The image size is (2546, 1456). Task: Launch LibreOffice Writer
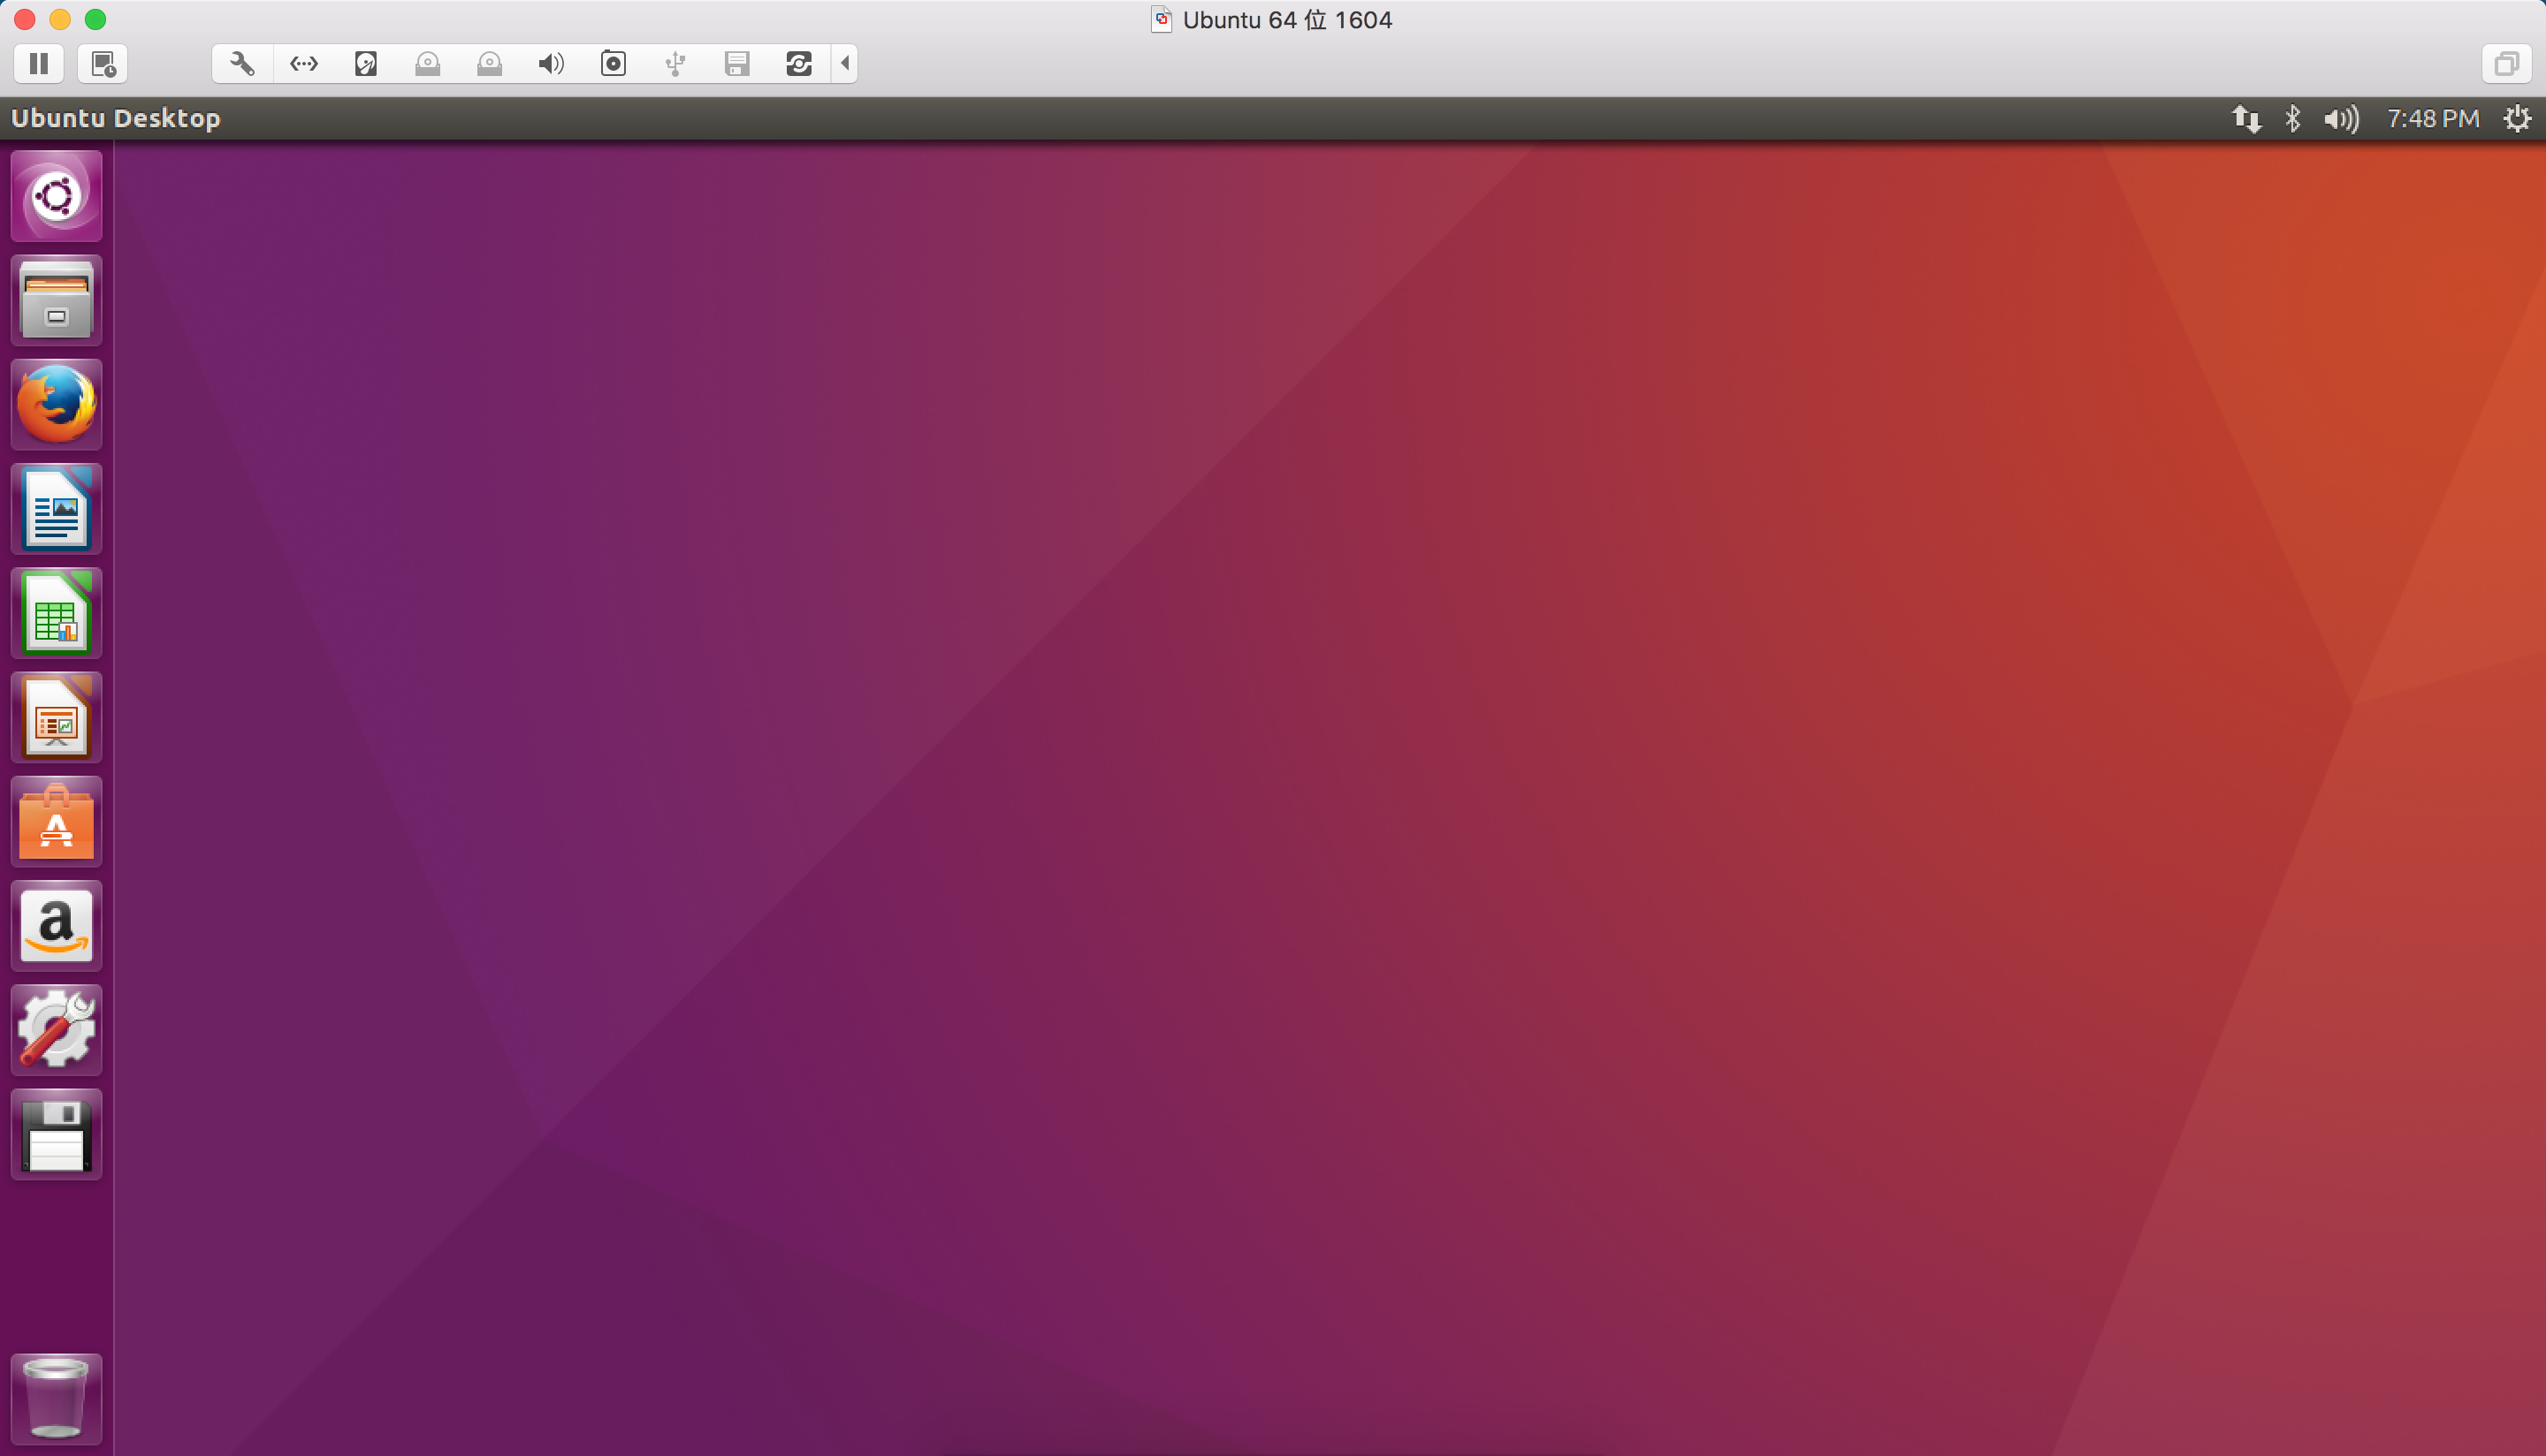(x=56, y=509)
